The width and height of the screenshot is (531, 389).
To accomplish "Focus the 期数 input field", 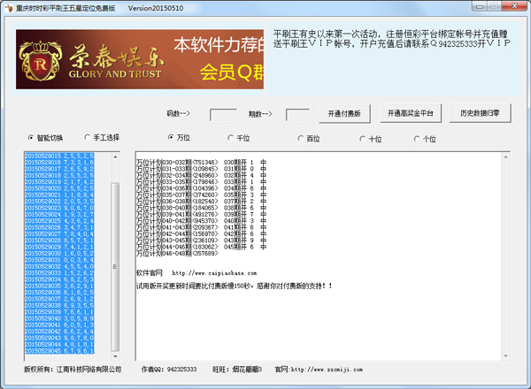I will [297, 115].
